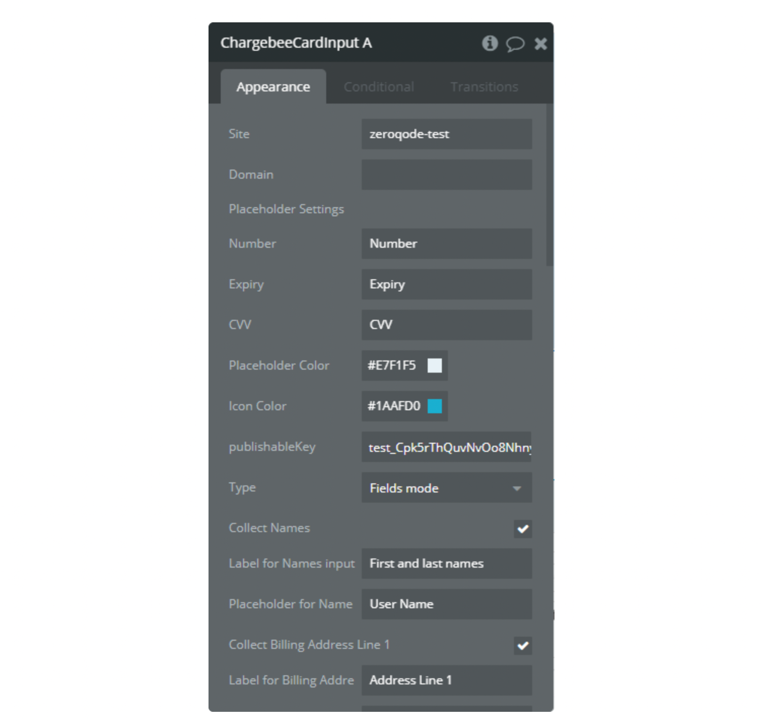Screen dimensions: 761x724
Task: Click the CVV placeholder input field
Action: click(x=446, y=324)
